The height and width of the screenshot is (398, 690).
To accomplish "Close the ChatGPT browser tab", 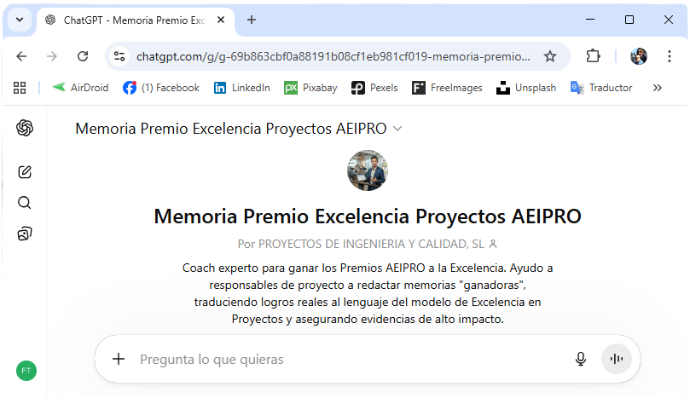I will 221,20.
